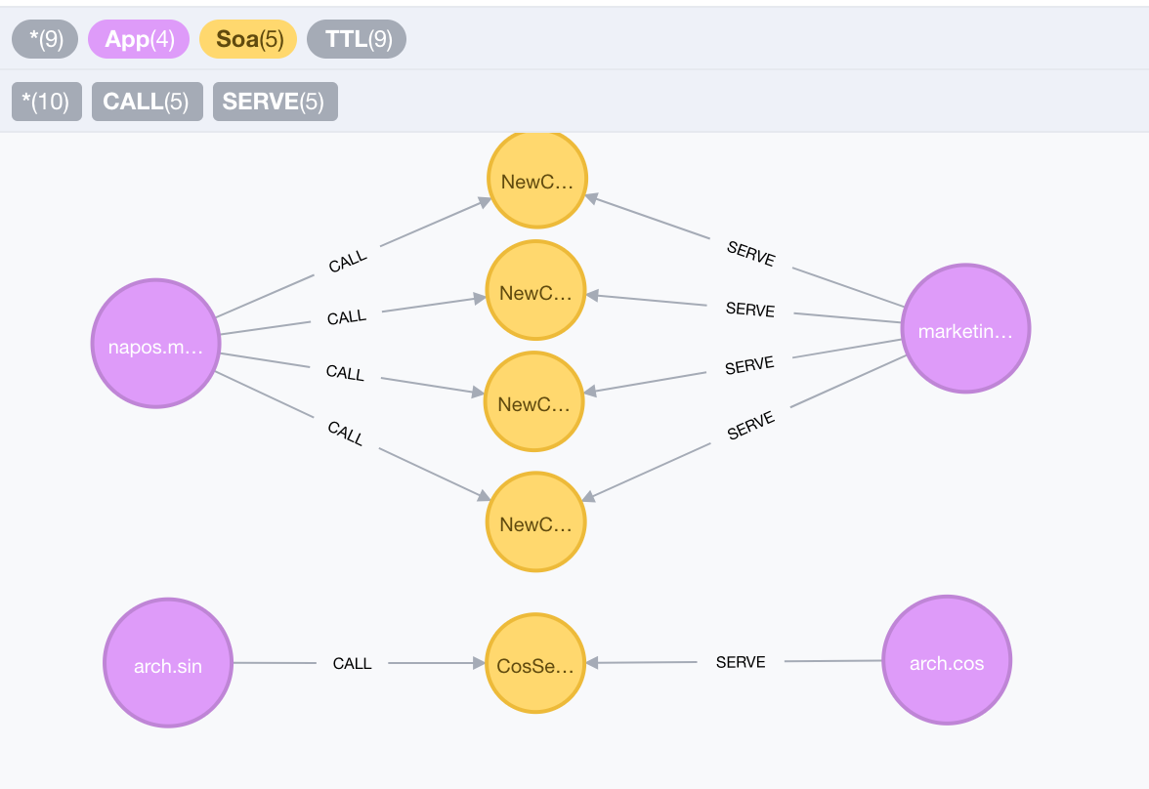This screenshot has width=1149, height=789.
Task: Select the SERVE(5) relationship type filter
Action: pyautogui.click(x=275, y=101)
